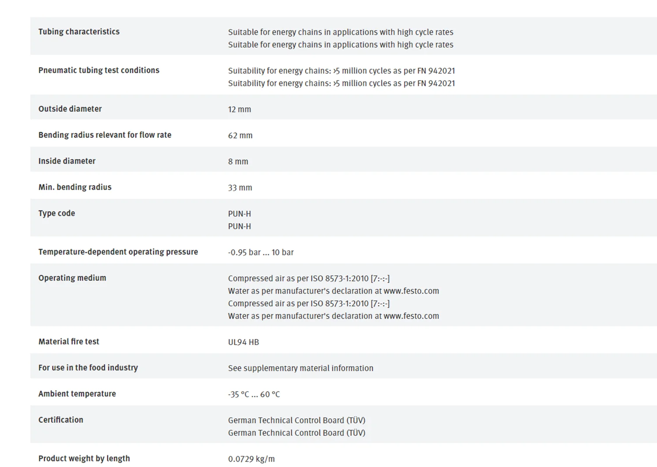Select the Ambient temperature value -35 °C ... 60 °C
Image resolution: width=657 pixels, height=467 pixels.
click(x=254, y=394)
